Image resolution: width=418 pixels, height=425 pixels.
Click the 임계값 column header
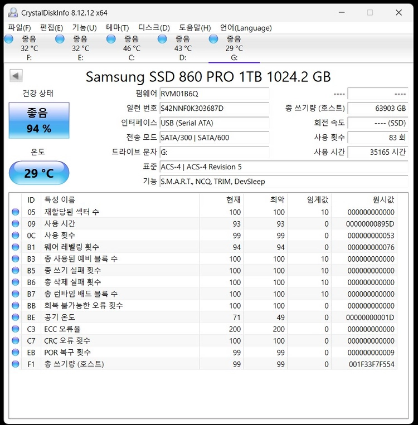tap(309, 200)
